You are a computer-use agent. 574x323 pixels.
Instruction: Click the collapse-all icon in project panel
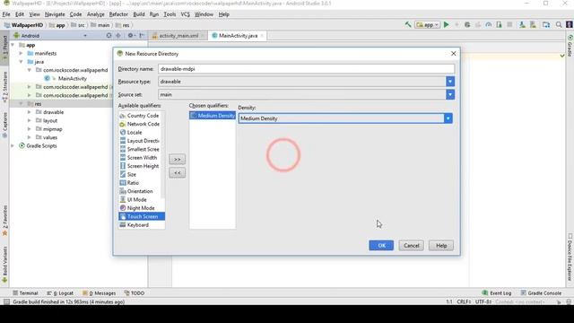pyautogui.click(x=117, y=36)
